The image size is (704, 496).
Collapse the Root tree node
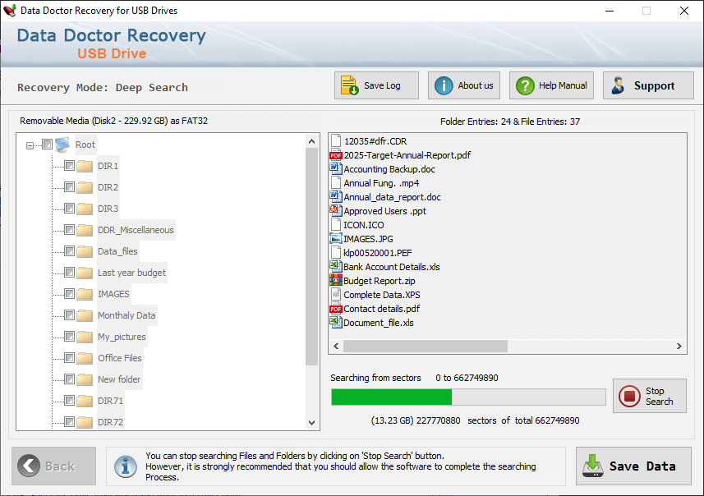click(30, 145)
